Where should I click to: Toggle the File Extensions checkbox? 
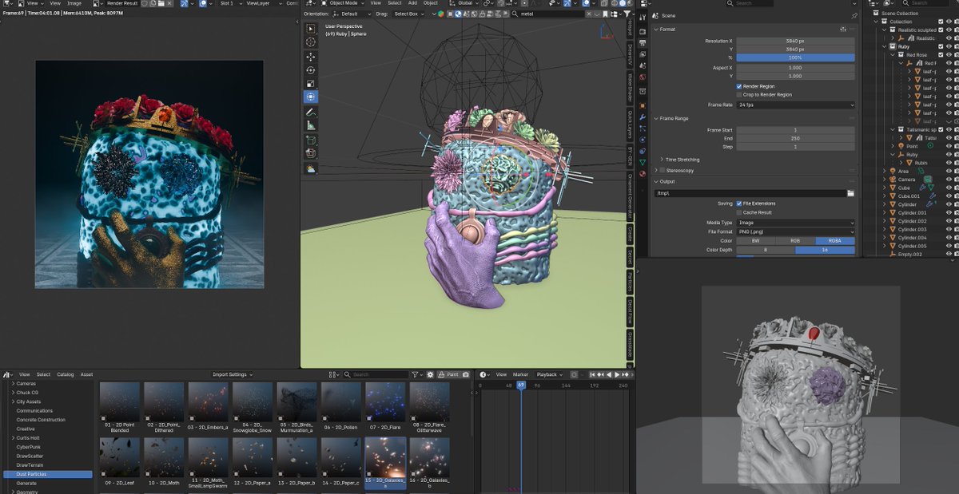[739, 204]
